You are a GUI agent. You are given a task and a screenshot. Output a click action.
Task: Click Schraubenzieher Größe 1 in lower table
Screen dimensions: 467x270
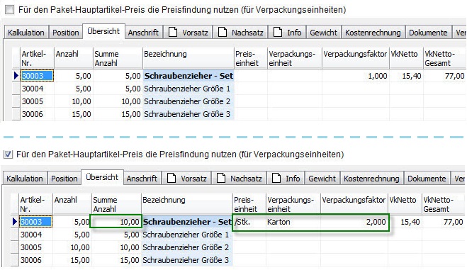coord(187,235)
